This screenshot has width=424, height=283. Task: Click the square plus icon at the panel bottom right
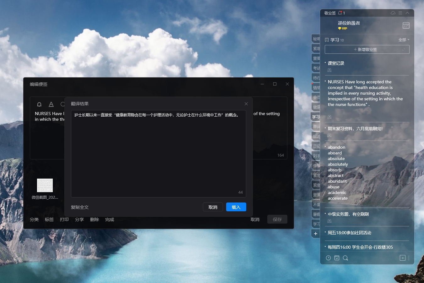(403, 258)
